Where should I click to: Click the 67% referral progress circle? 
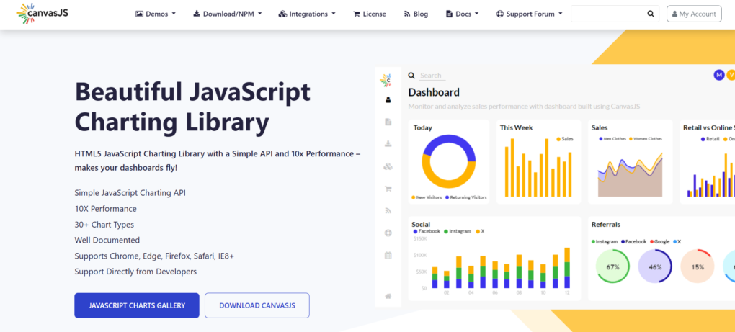[x=612, y=266]
